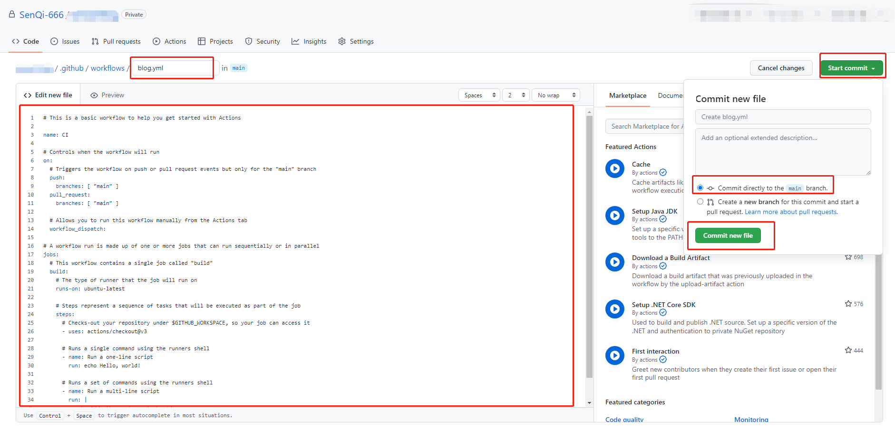Switch to the Preview tab
The image size is (895, 430).
(x=107, y=95)
